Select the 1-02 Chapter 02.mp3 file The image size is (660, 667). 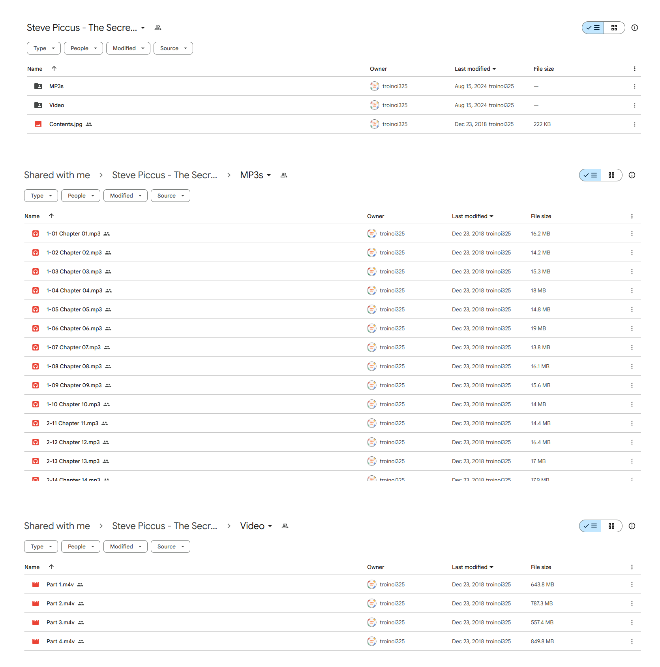click(x=332, y=252)
